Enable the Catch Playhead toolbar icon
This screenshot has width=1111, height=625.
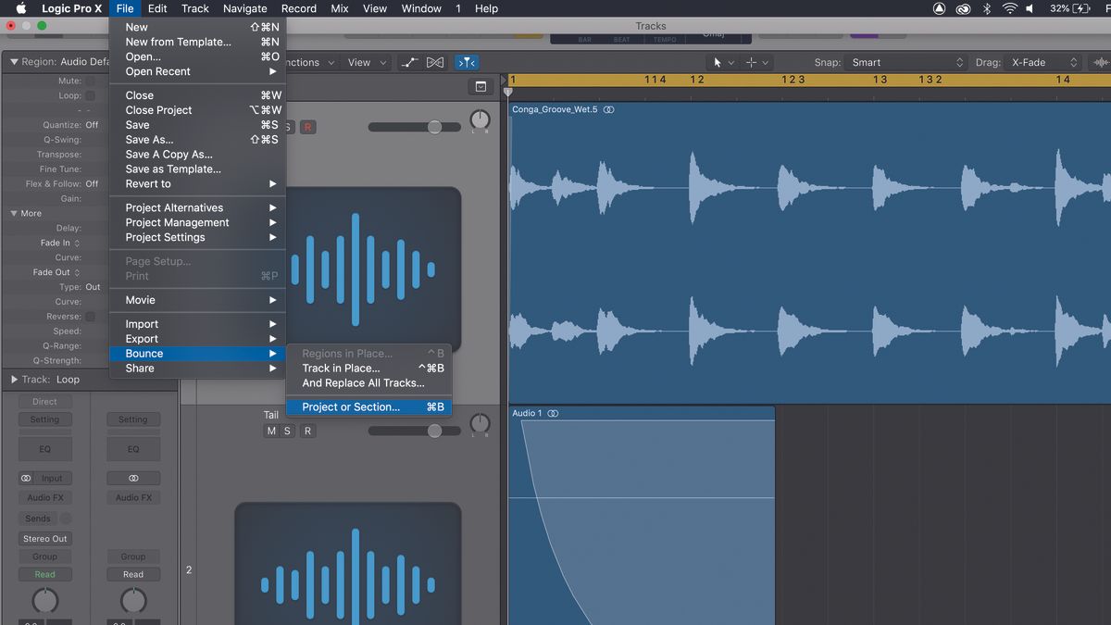pos(467,62)
